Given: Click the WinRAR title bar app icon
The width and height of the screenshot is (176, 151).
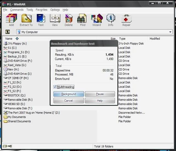Looking at the screenshot, I should coord(4,4).
